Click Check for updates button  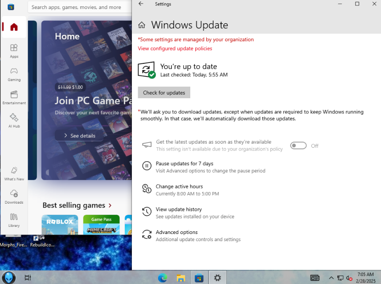point(164,92)
